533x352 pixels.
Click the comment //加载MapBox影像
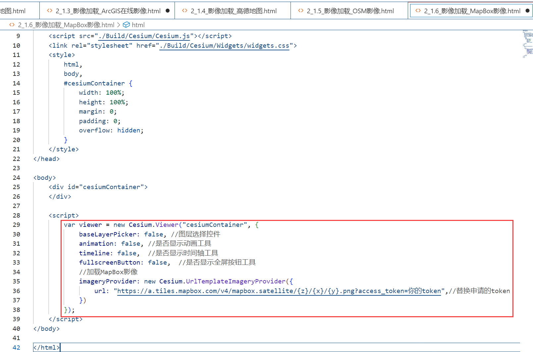point(108,272)
